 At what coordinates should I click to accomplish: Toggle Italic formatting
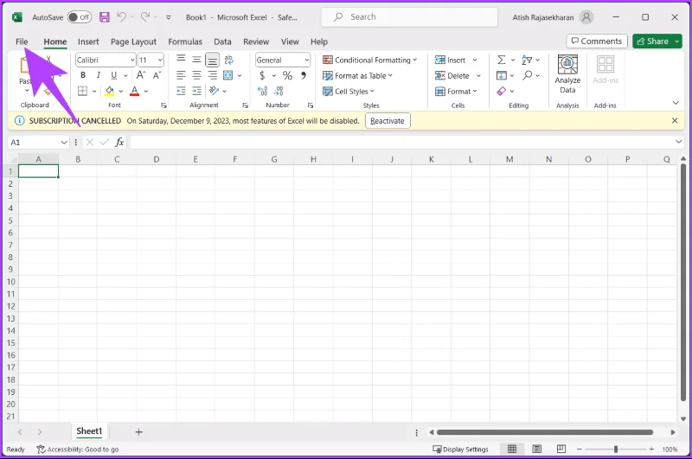[99, 75]
